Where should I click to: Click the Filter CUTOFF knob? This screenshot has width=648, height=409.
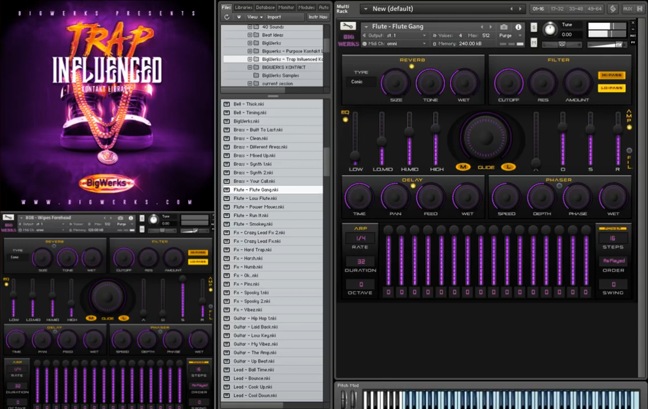tap(508, 83)
